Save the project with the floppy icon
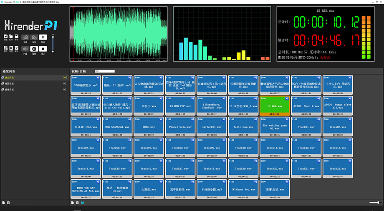 16,37
